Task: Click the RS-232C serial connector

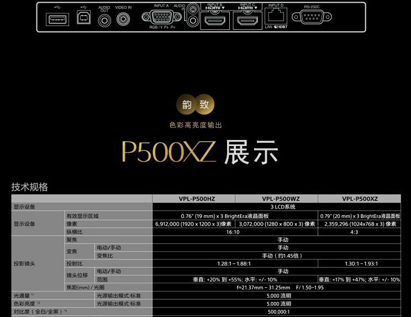Action: [x=311, y=17]
